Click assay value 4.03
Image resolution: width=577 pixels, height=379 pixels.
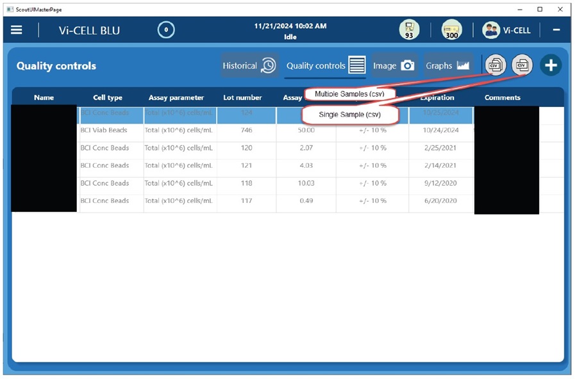(x=306, y=165)
